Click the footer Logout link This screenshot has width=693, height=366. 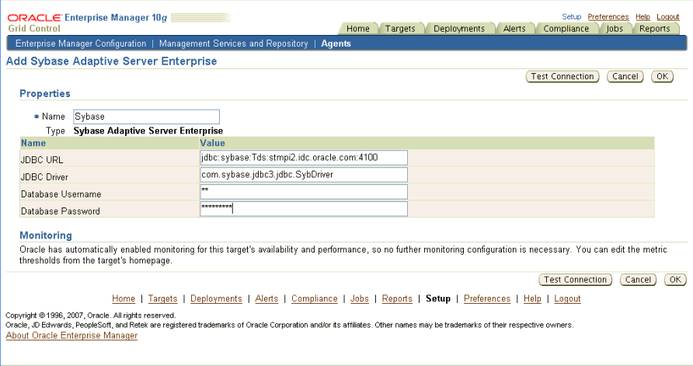click(567, 299)
